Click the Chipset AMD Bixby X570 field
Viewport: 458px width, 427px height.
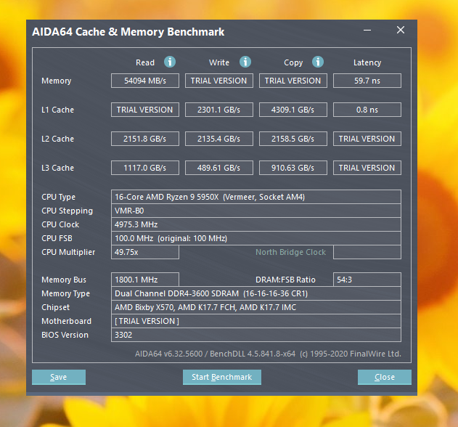(x=256, y=307)
